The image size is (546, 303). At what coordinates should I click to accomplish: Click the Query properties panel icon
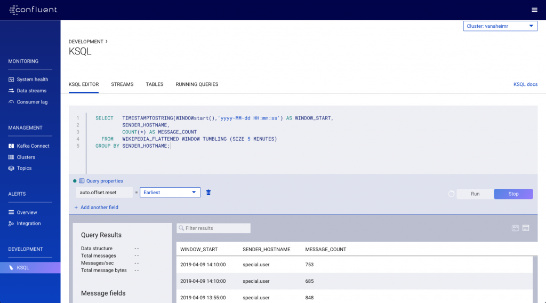[x=82, y=181]
